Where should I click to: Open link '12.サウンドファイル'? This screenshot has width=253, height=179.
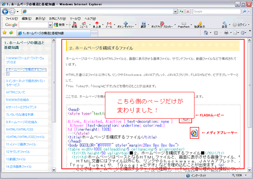point(18,152)
